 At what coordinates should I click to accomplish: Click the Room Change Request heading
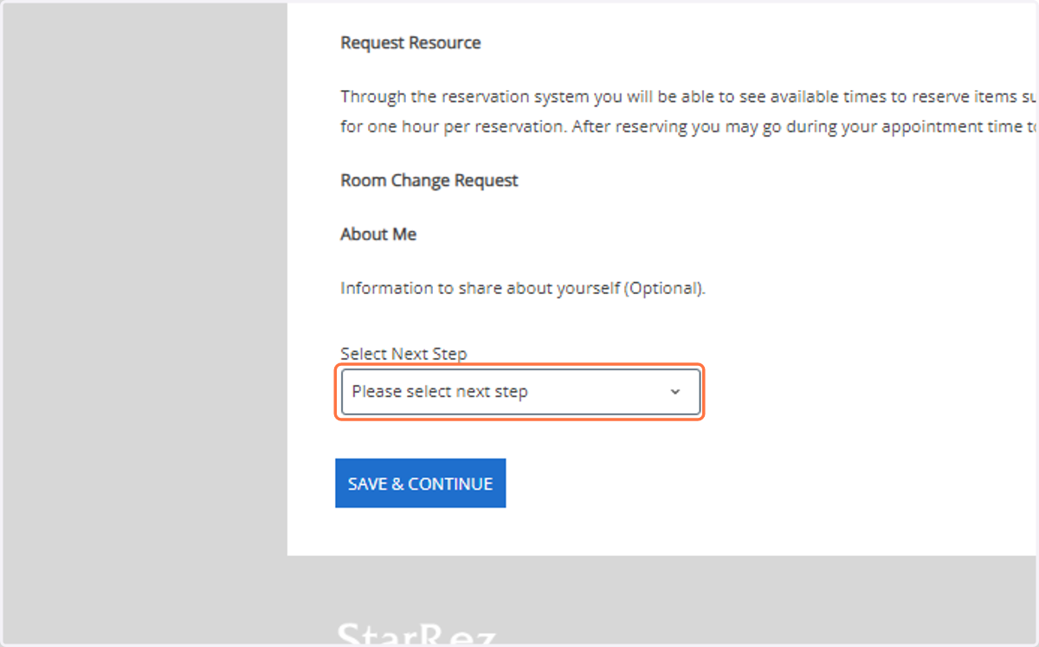point(429,180)
